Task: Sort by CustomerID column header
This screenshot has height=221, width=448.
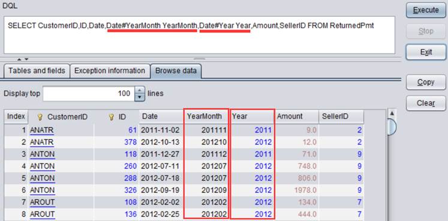Action: pos(61,117)
